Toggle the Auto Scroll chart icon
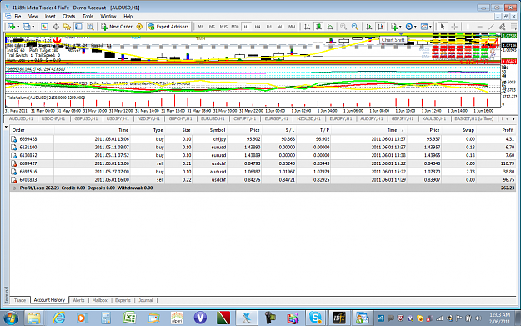 pyautogui.click(x=369, y=27)
